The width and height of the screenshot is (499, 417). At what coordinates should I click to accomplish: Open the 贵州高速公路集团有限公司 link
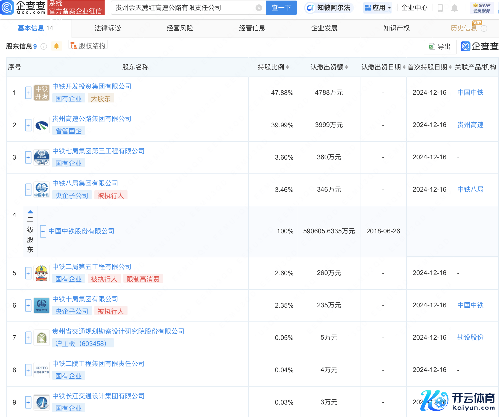(92, 119)
